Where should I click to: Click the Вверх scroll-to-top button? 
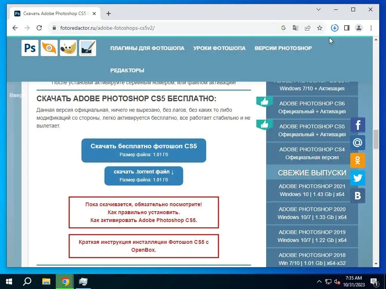(x=17, y=95)
